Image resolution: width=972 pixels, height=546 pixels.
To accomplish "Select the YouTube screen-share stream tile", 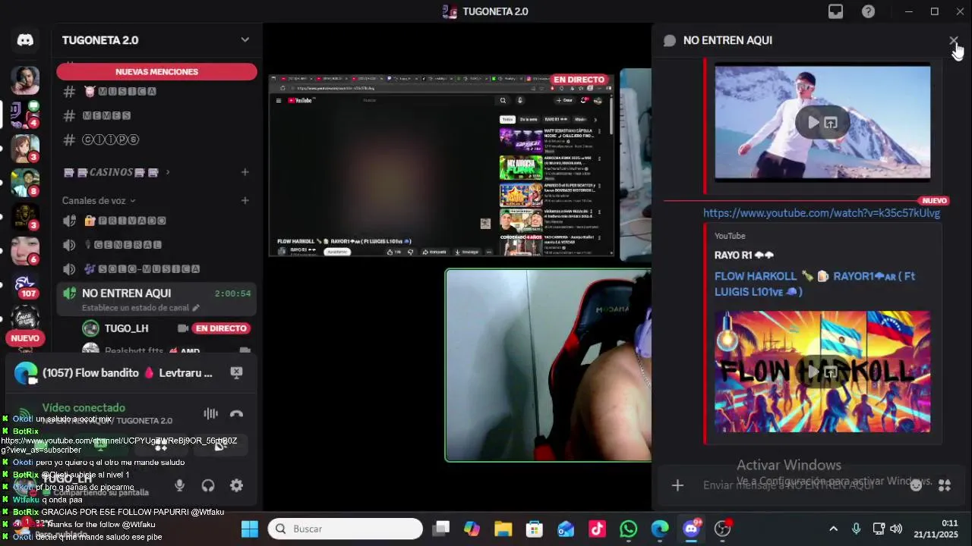I will (441, 165).
